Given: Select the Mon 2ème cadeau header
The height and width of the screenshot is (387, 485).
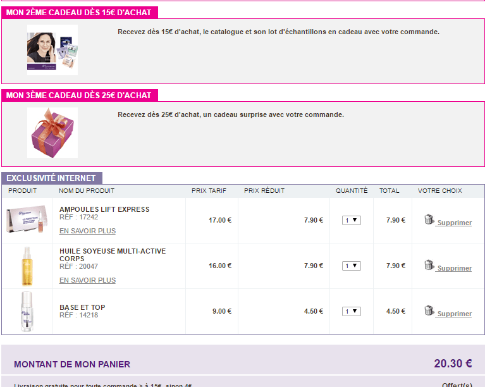Looking at the screenshot, I should 79,13.
